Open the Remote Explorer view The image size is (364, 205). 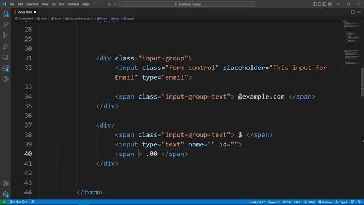click(x=5, y=57)
